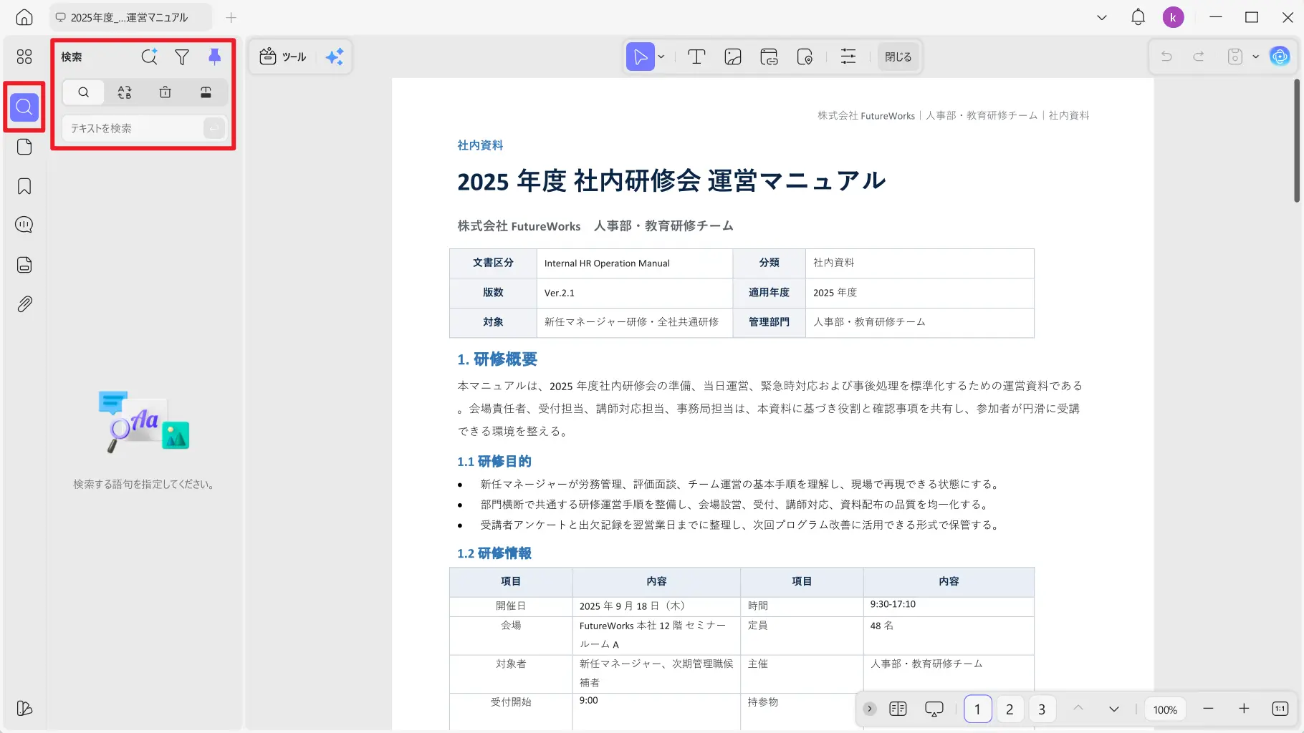Click the heading 1. 研修概要
This screenshot has height=733, width=1304.
pos(497,359)
